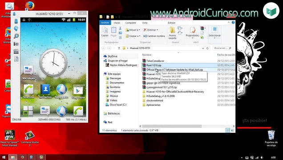Click the camera screenshot icon in HUAWEI sidebar
Image resolution: width=283 pixels, height=160 pixels.
pos(16,44)
